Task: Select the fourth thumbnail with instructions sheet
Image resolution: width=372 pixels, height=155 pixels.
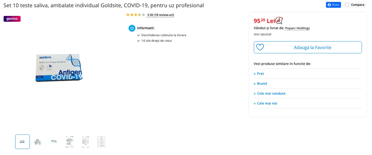Action: (x=70, y=142)
